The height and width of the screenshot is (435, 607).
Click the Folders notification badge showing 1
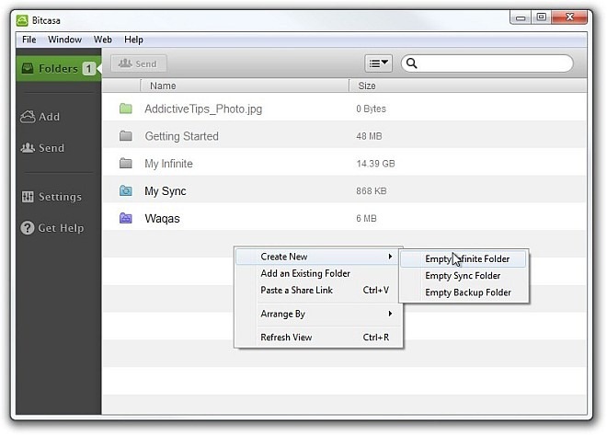pos(88,69)
